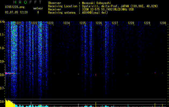Viewport: 169px width, 107px height.
Task: Click the meteor label
Action: click(38, 8)
